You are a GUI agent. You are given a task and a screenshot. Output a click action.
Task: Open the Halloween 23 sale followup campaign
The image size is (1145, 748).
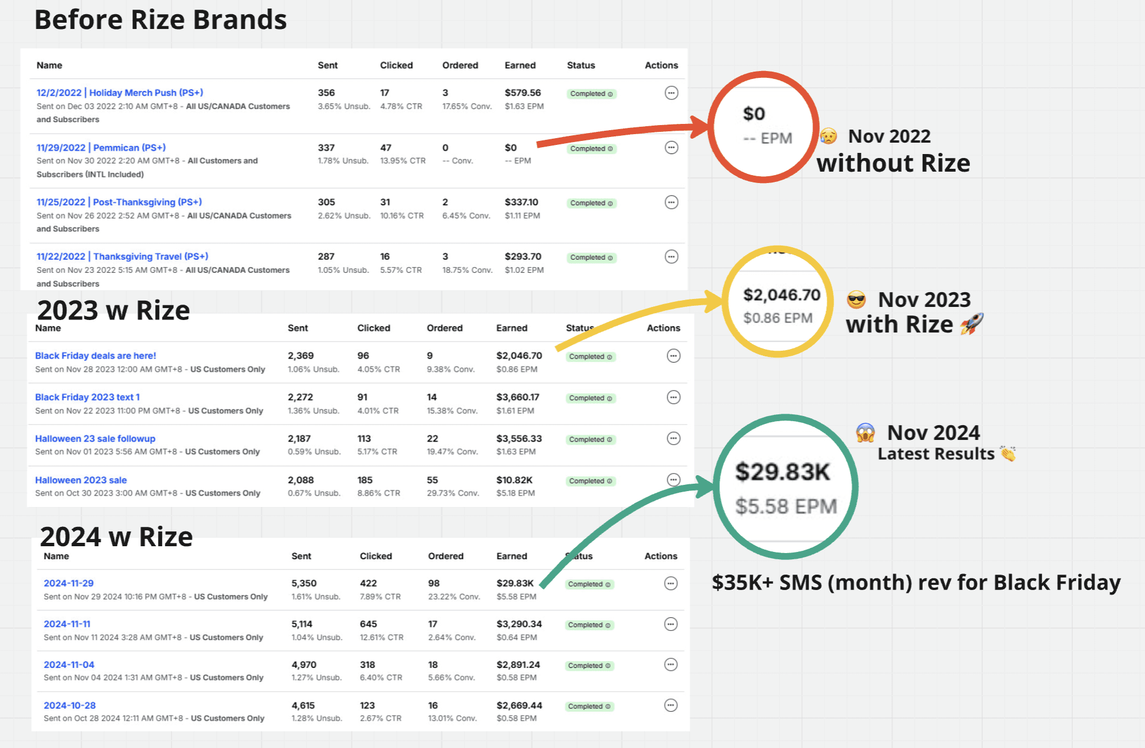[x=95, y=438]
